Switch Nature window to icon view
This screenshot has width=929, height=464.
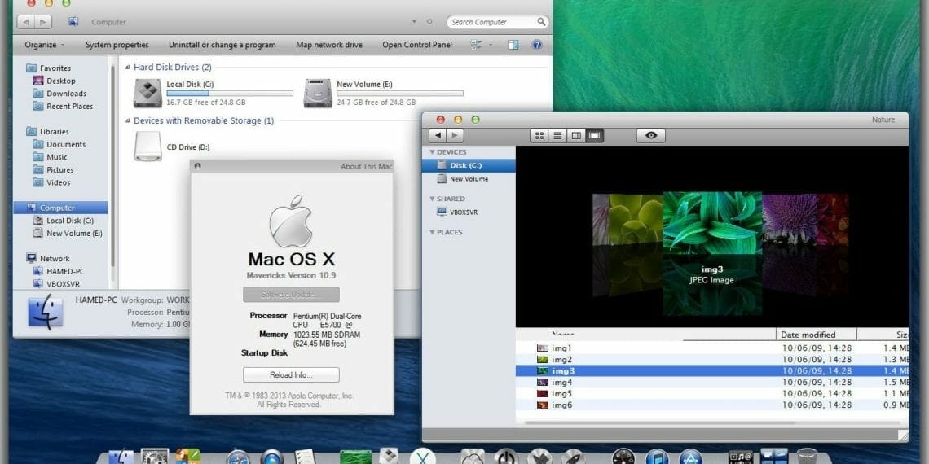coord(539,136)
